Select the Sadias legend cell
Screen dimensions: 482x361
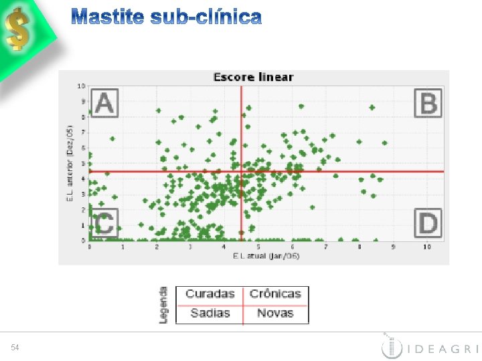click(210, 313)
